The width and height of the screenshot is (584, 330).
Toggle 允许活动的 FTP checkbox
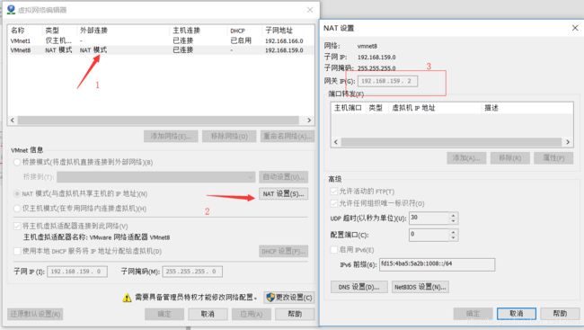tap(333, 192)
